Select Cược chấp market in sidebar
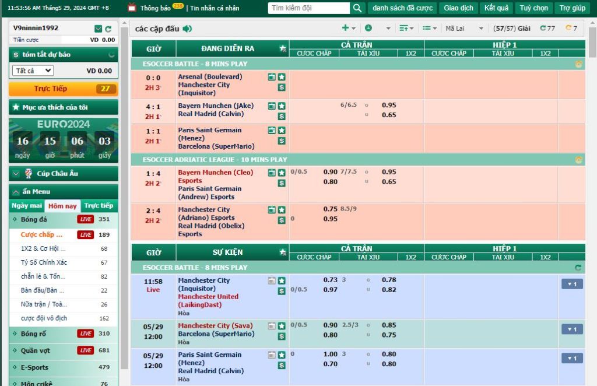The height and width of the screenshot is (386, 597). coord(41,234)
